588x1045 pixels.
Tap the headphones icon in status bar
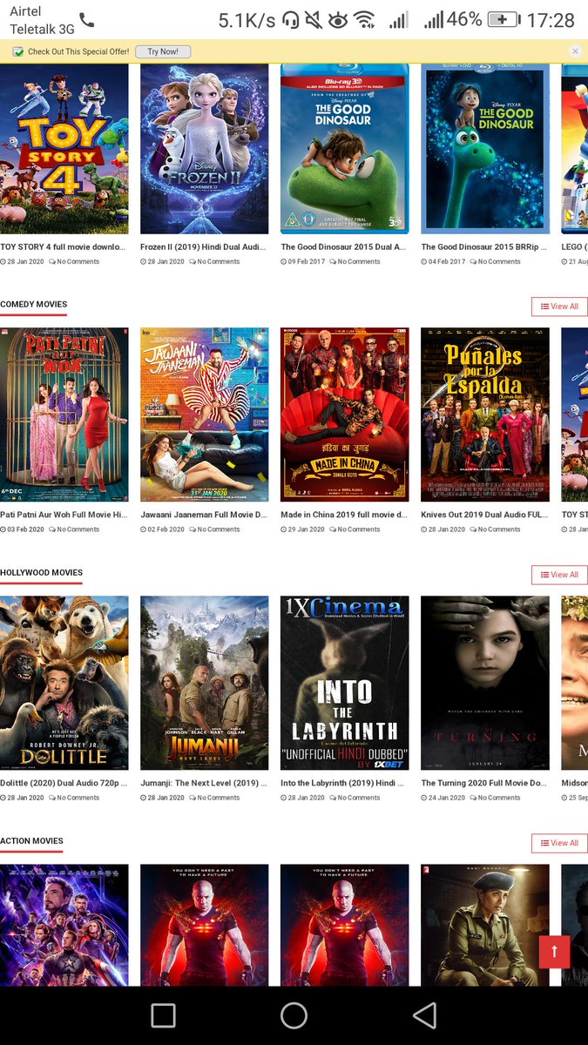[291, 19]
